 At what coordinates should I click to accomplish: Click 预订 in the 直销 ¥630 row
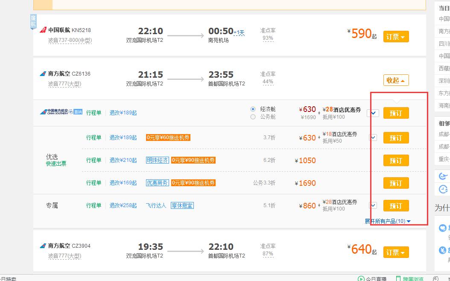pyautogui.click(x=396, y=113)
